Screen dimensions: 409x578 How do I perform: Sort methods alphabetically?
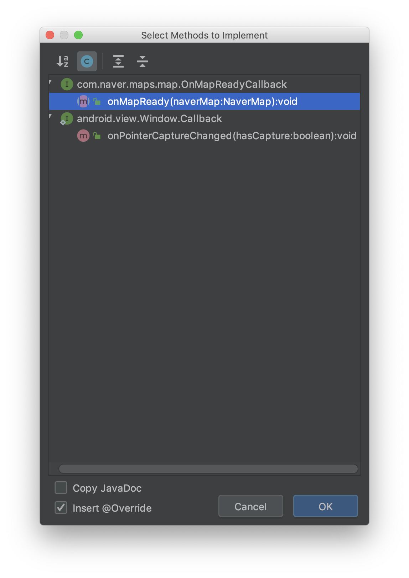coord(63,61)
